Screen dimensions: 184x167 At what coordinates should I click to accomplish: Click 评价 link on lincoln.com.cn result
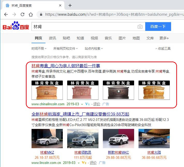click(x=93, y=163)
